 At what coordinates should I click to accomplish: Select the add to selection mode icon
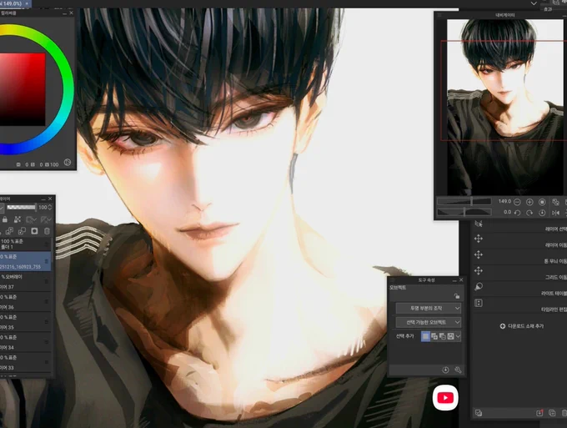(434, 336)
